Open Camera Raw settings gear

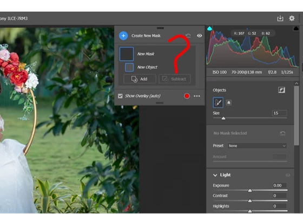292,18
